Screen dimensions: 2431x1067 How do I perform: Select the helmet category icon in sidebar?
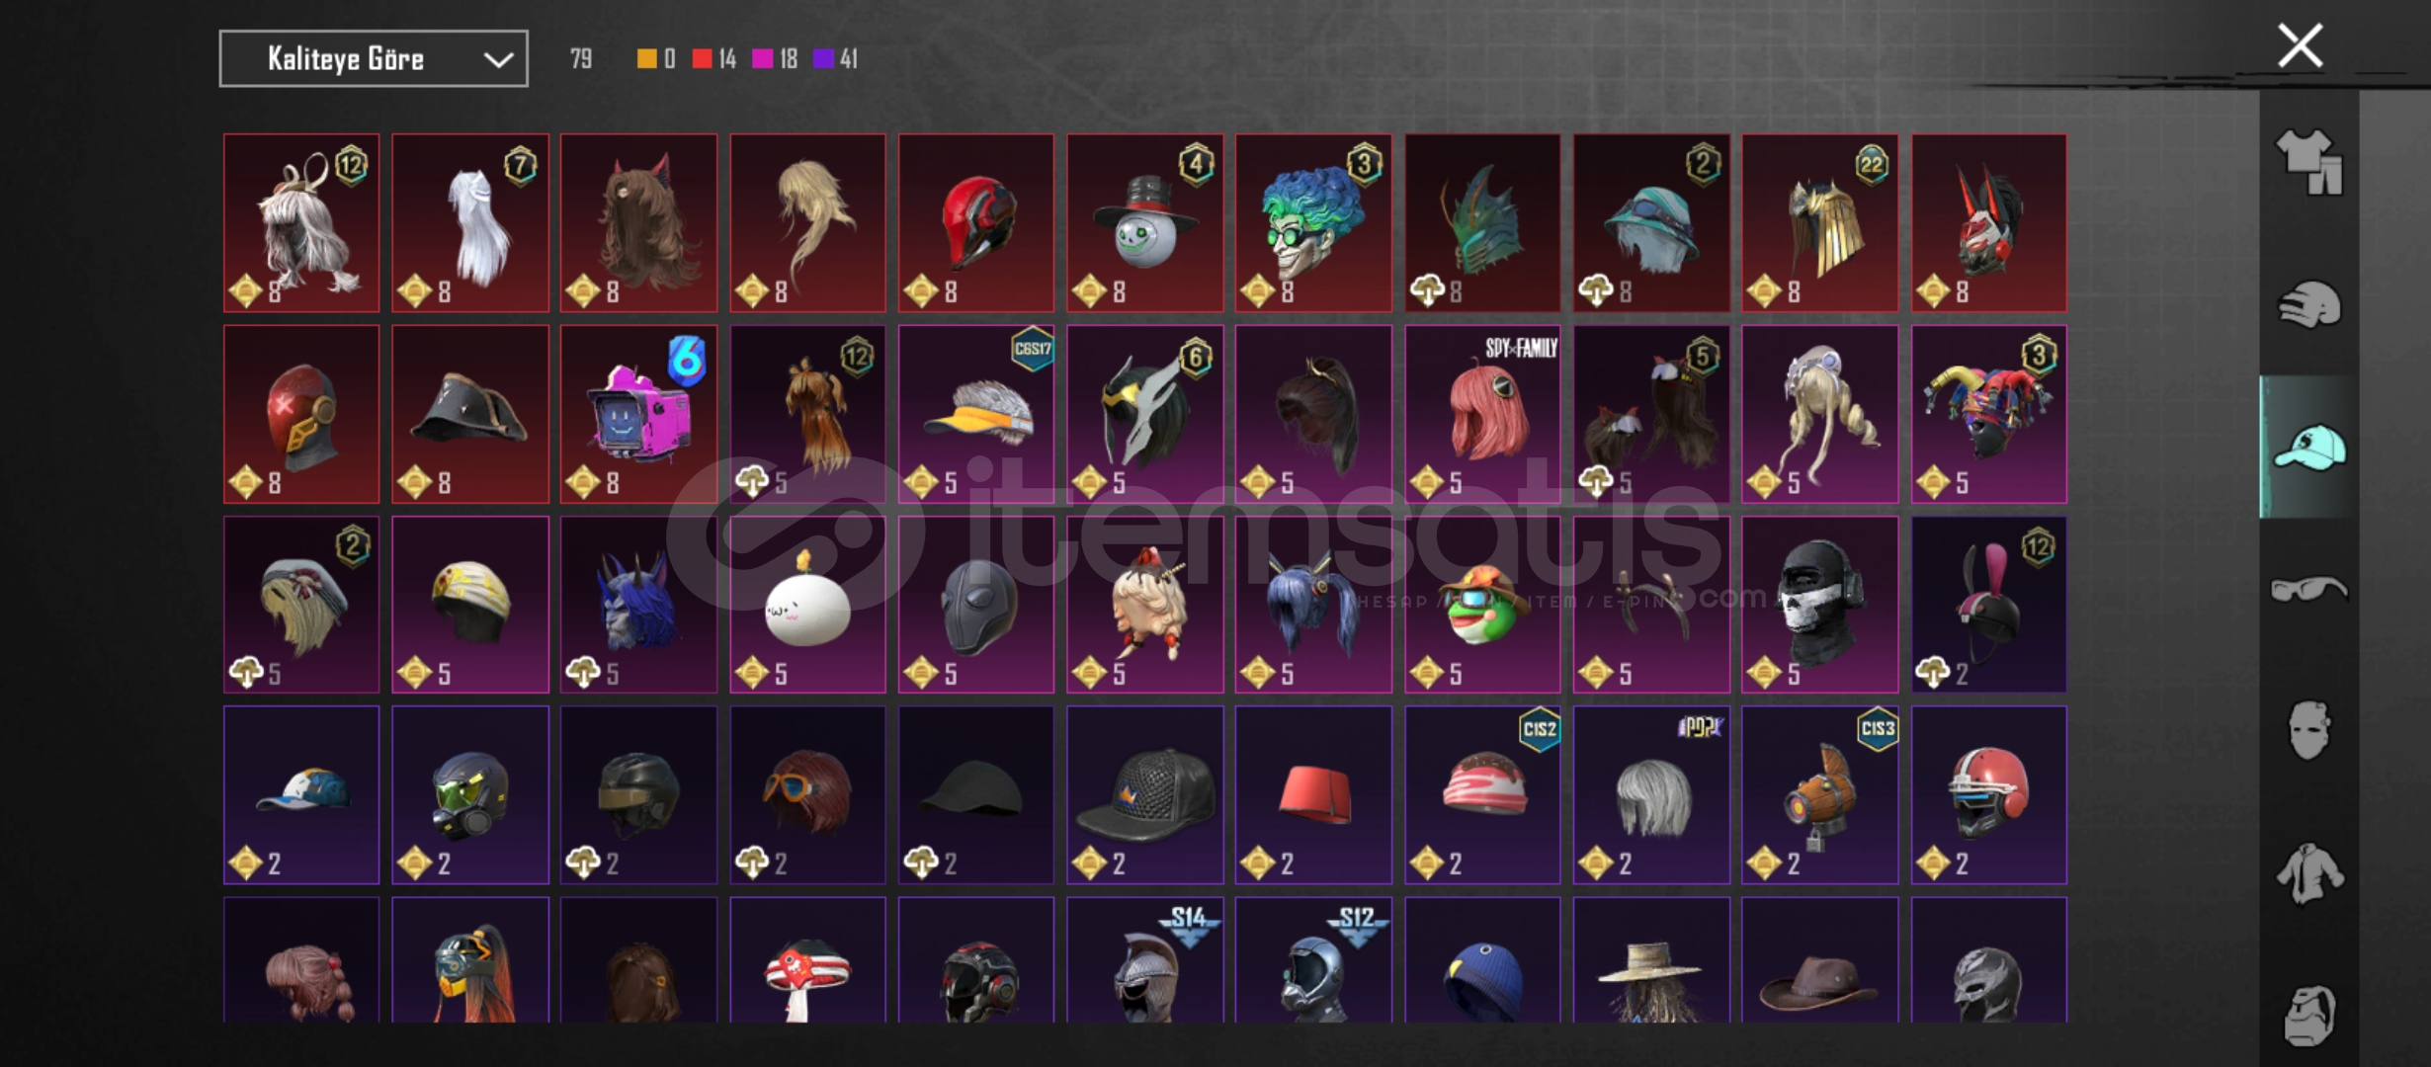click(x=2309, y=304)
